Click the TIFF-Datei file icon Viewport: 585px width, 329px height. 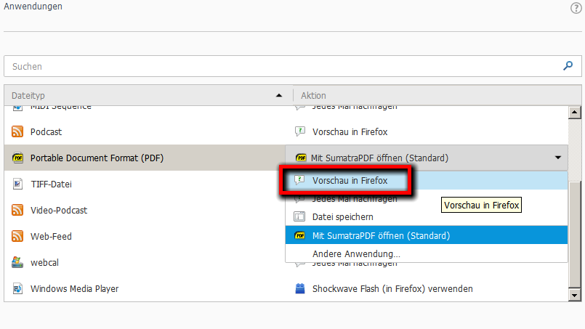click(17, 184)
